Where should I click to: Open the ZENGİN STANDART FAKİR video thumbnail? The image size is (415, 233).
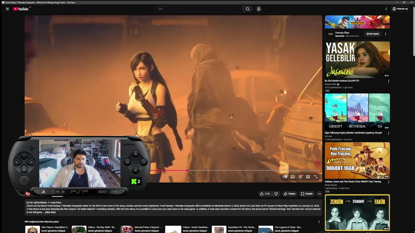(x=357, y=213)
